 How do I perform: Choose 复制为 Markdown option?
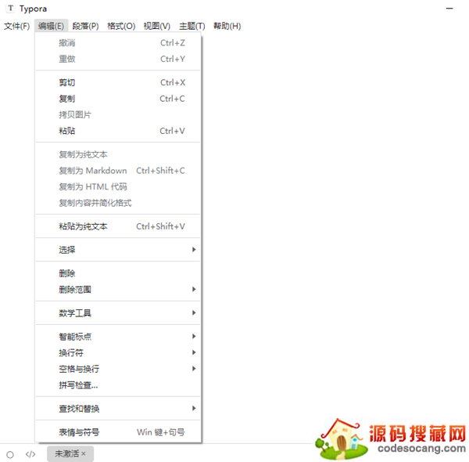119,171
